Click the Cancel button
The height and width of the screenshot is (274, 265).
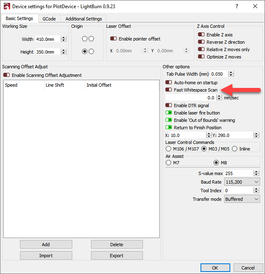(248, 268)
